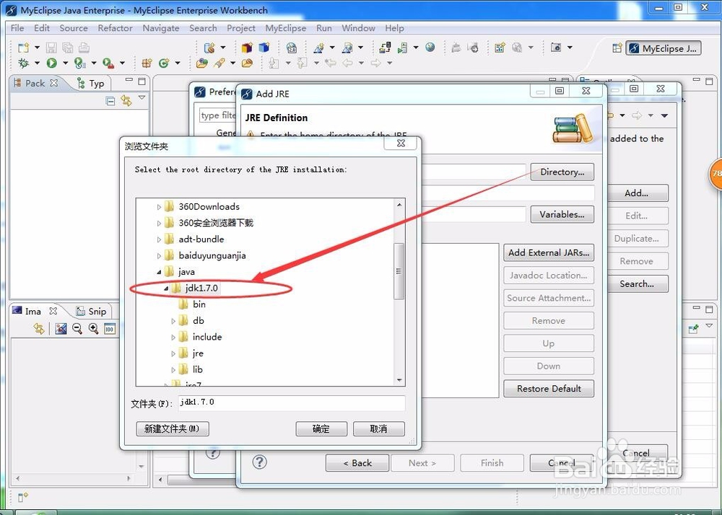This screenshot has width=722, height=515.
Task: Click 取消 to cancel folder browsing
Action: point(378,428)
